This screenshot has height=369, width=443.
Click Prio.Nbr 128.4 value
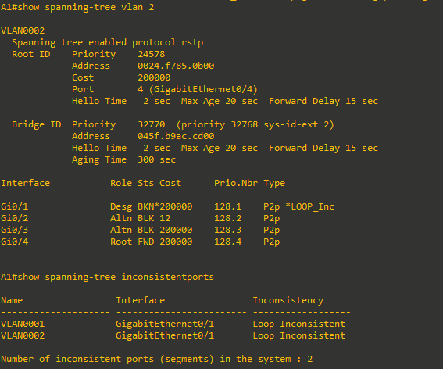[227, 242]
